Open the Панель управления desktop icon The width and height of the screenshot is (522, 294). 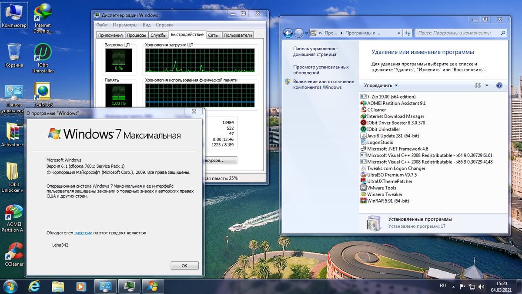pyautogui.click(x=14, y=98)
